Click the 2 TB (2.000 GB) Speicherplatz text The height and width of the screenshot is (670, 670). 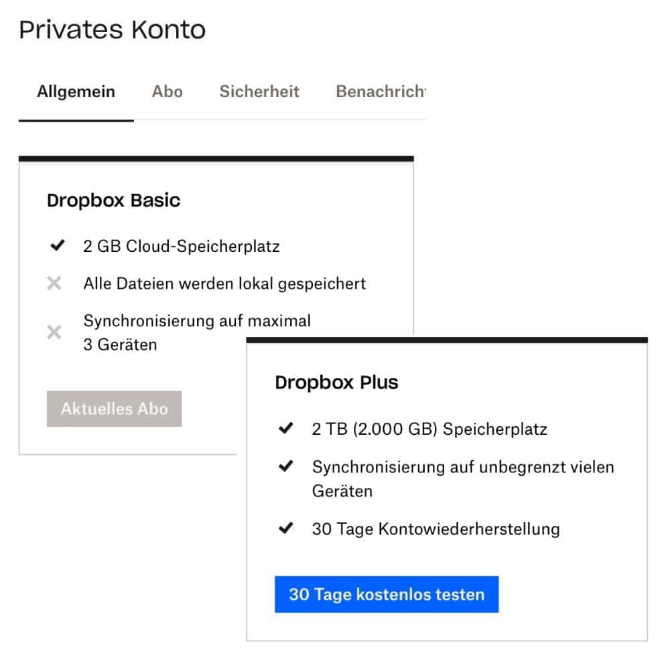coord(429,429)
